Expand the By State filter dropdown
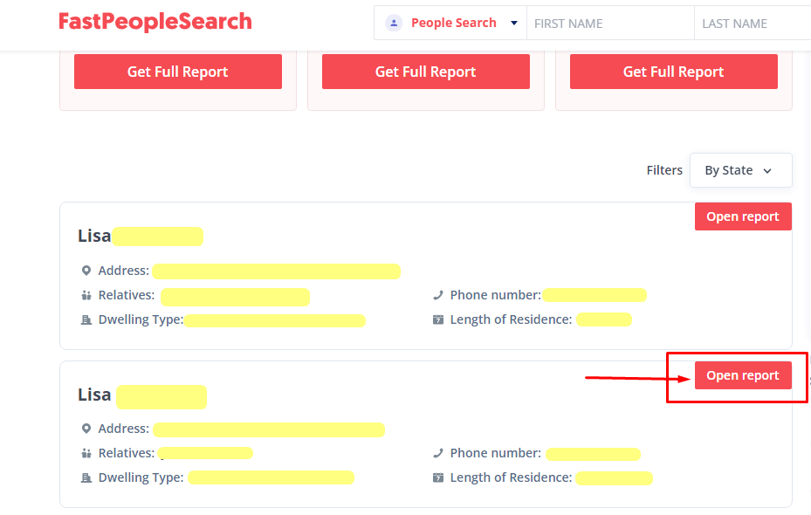The height and width of the screenshot is (515, 811). [x=740, y=170]
